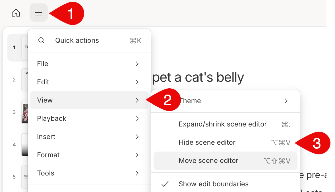Expand the Edit submenu arrow
The image size is (335, 192).
pyautogui.click(x=137, y=82)
